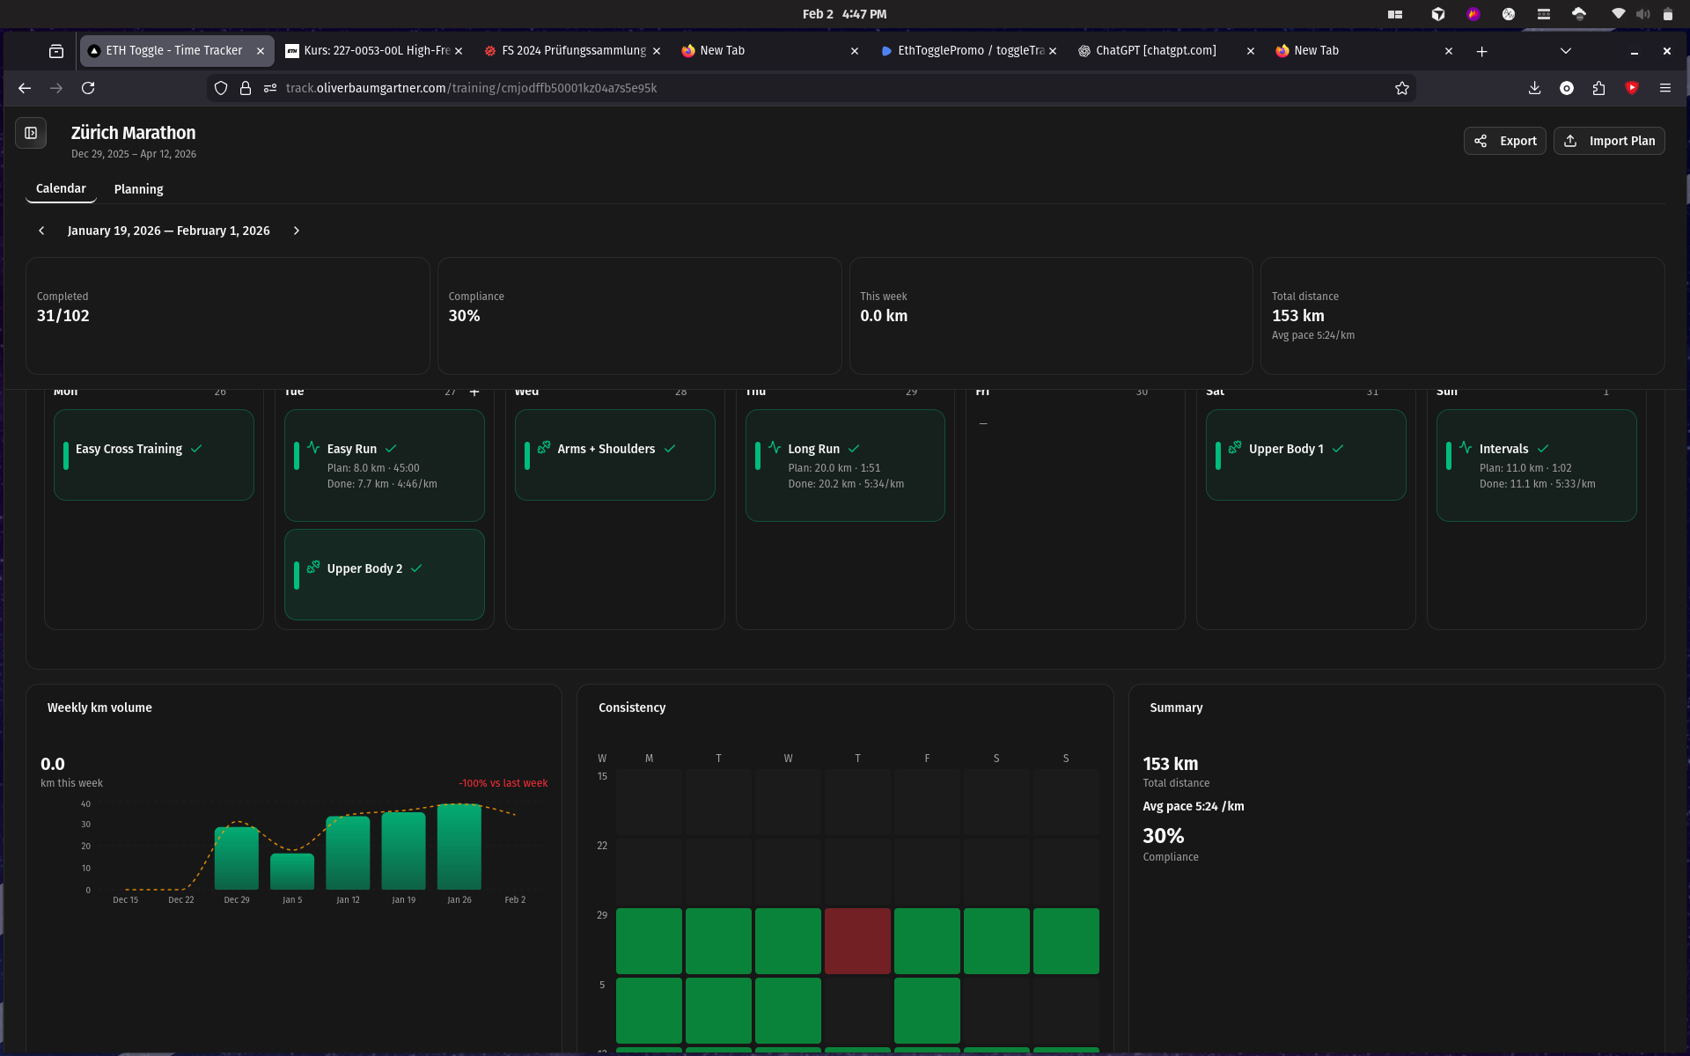This screenshot has height=1056, width=1690.
Task: Expand the list all tabs dropdown
Action: pyautogui.click(x=1565, y=51)
